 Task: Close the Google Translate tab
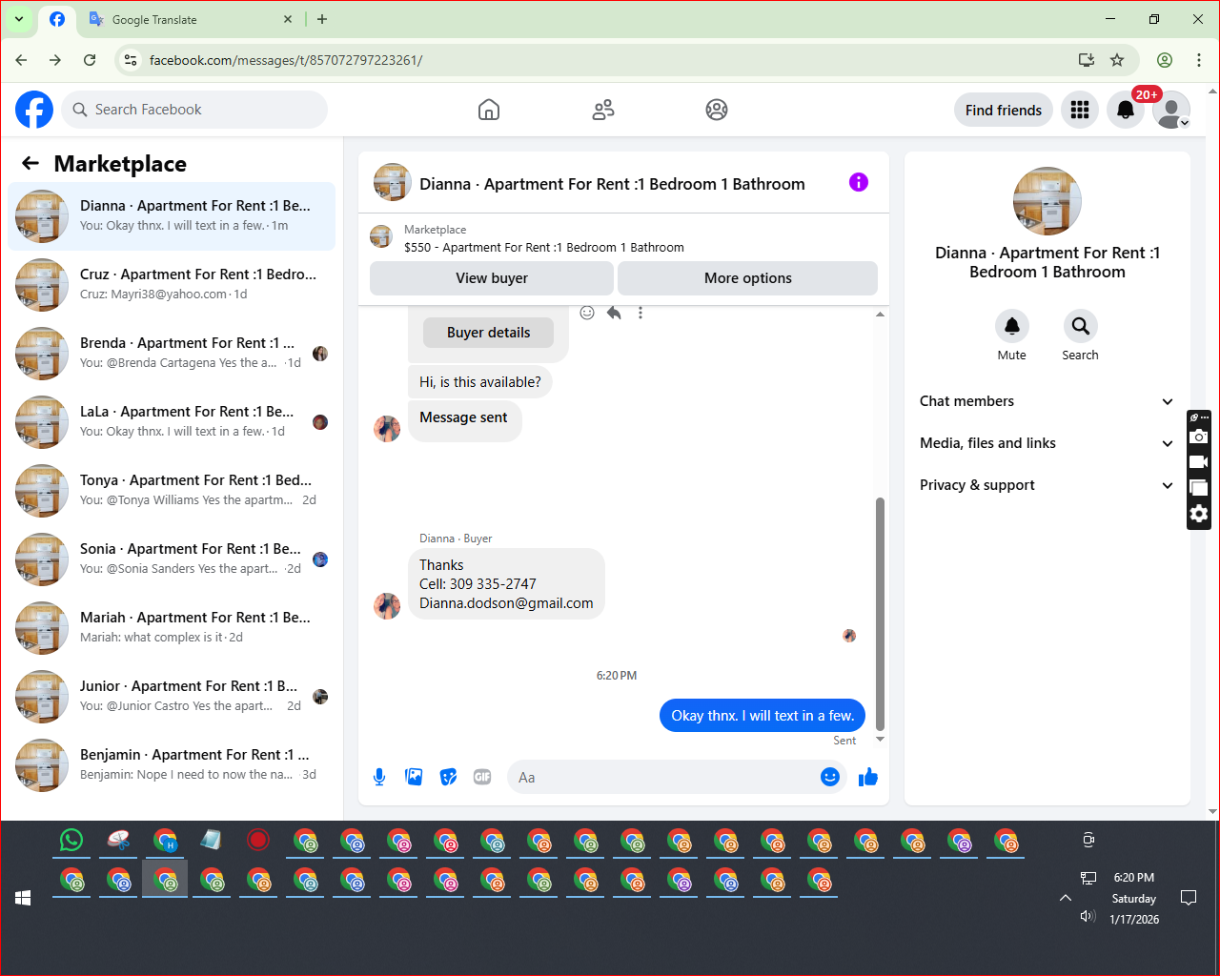pos(289,19)
